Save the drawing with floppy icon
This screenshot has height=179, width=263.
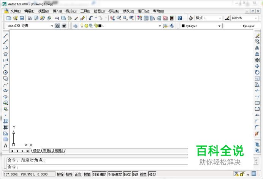(x=22, y=18)
